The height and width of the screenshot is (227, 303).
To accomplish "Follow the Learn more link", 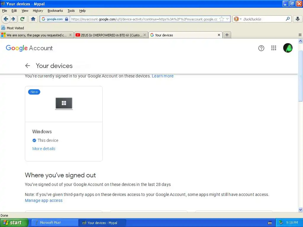I will tap(162, 76).
